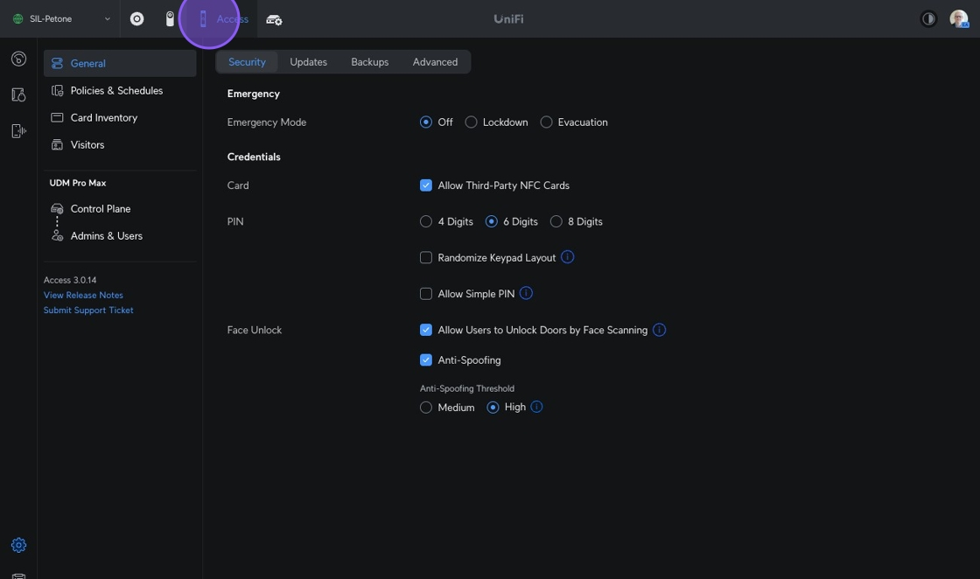Show info for Randomize Keypad Layout

click(567, 257)
